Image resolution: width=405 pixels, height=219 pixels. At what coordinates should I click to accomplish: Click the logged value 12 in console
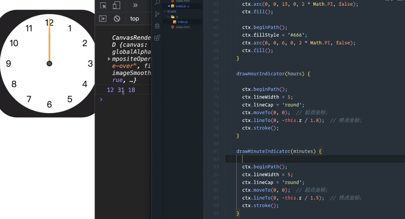tap(110, 90)
